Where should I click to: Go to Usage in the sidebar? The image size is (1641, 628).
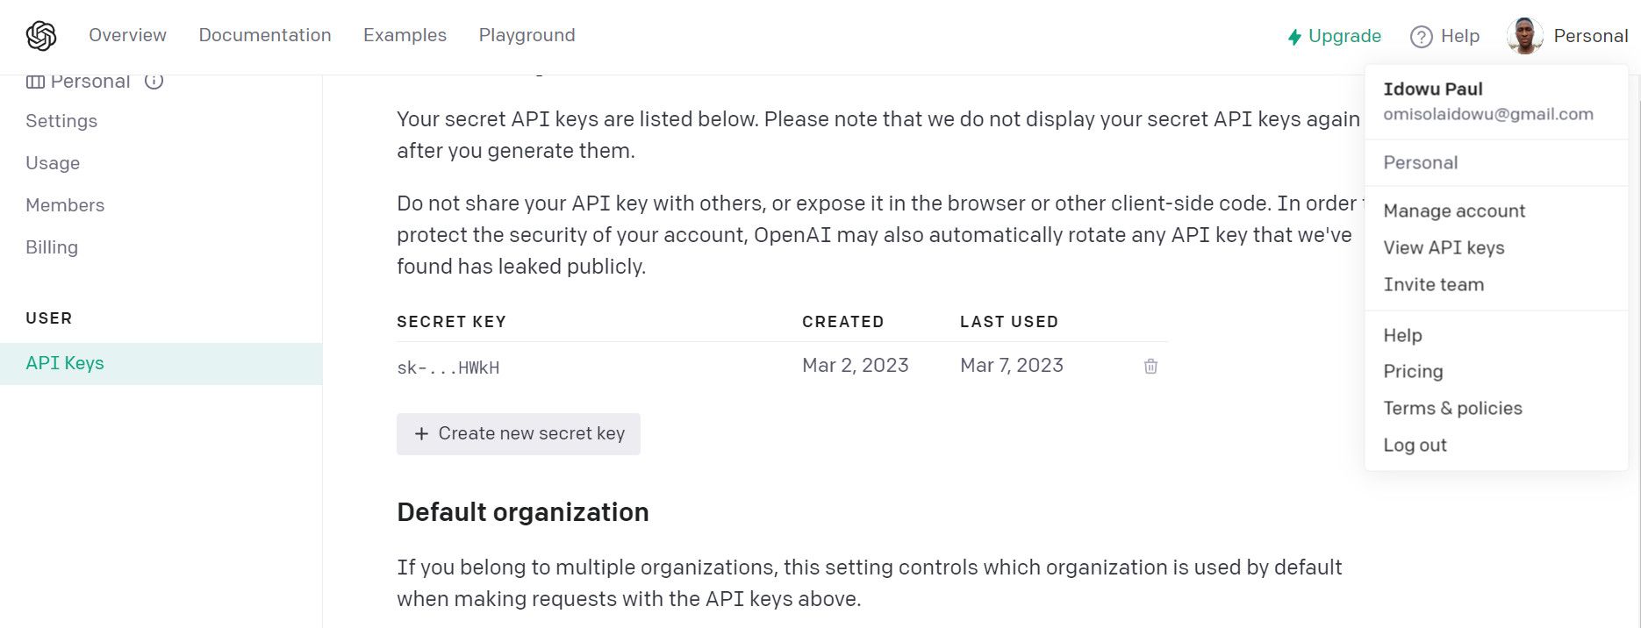point(53,163)
